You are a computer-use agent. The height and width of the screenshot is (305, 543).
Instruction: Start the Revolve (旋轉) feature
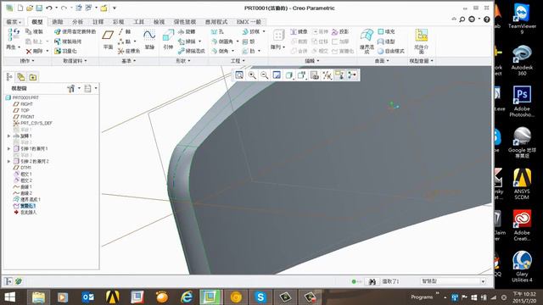click(x=187, y=31)
